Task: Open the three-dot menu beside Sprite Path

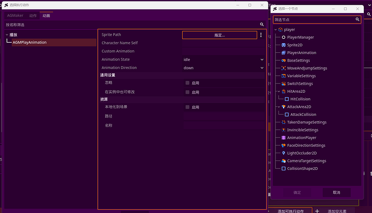Action: pos(261,35)
